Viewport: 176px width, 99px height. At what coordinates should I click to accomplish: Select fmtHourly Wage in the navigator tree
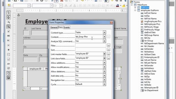[x=152, y=30]
